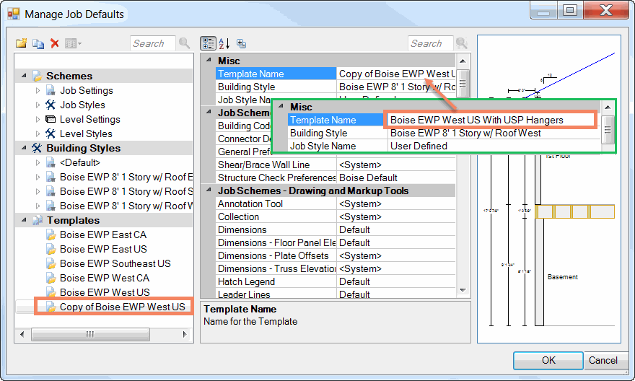
Task: Click the Job Settings node icon
Action: [51, 90]
